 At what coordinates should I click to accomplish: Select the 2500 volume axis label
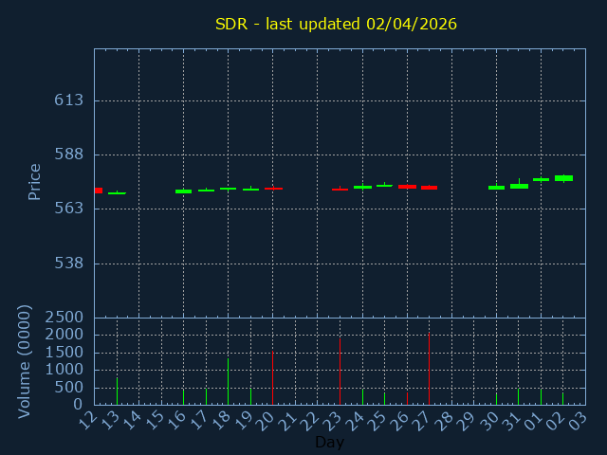coord(64,317)
